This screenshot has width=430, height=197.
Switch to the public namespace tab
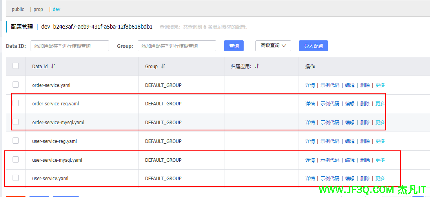pyautogui.click(x=18, y=9)
